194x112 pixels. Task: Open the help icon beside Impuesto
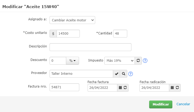pos(145,61)
